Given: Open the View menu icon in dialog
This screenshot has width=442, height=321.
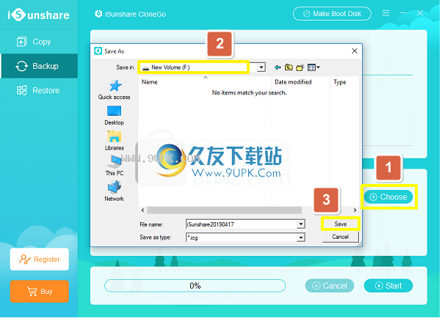Looking at the screenshot, I should pos(314,67).
